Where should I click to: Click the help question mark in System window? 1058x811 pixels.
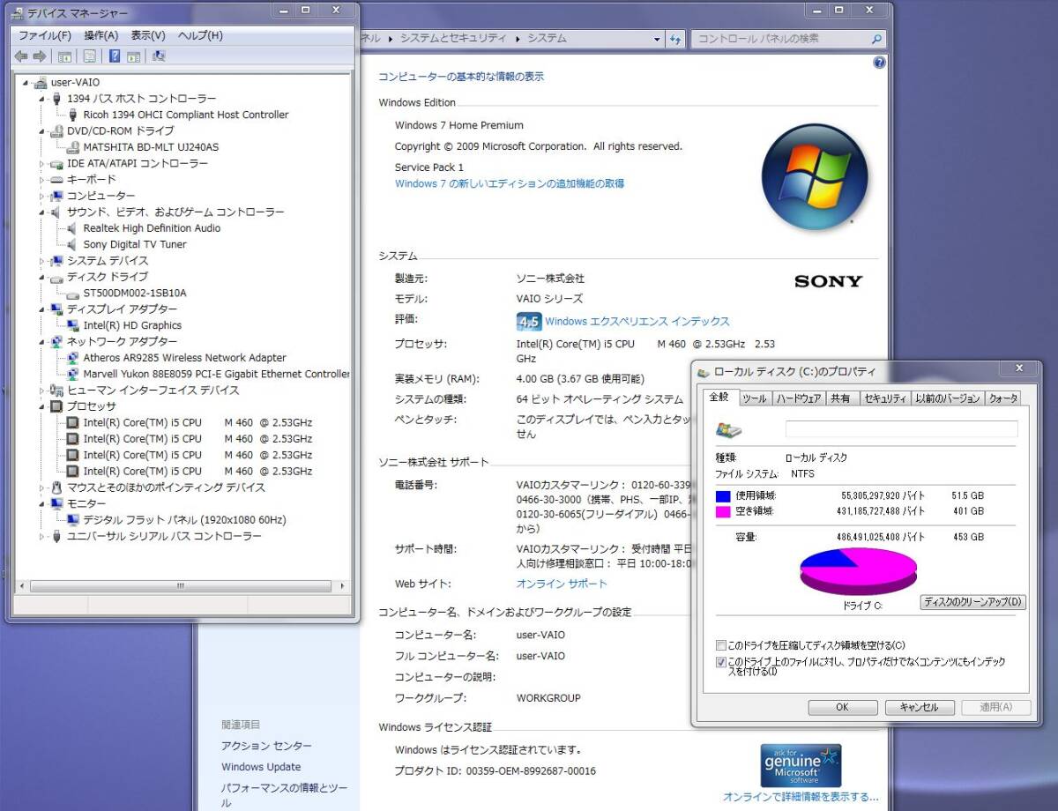pyautogui.click(x=878, y=63)
